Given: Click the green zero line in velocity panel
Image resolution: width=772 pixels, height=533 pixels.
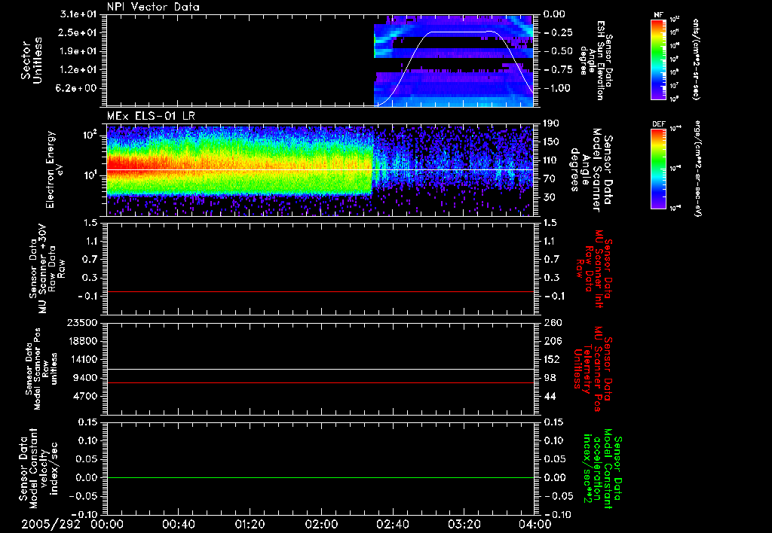Looking at the screenshot, I should click(x=320, y=477).
